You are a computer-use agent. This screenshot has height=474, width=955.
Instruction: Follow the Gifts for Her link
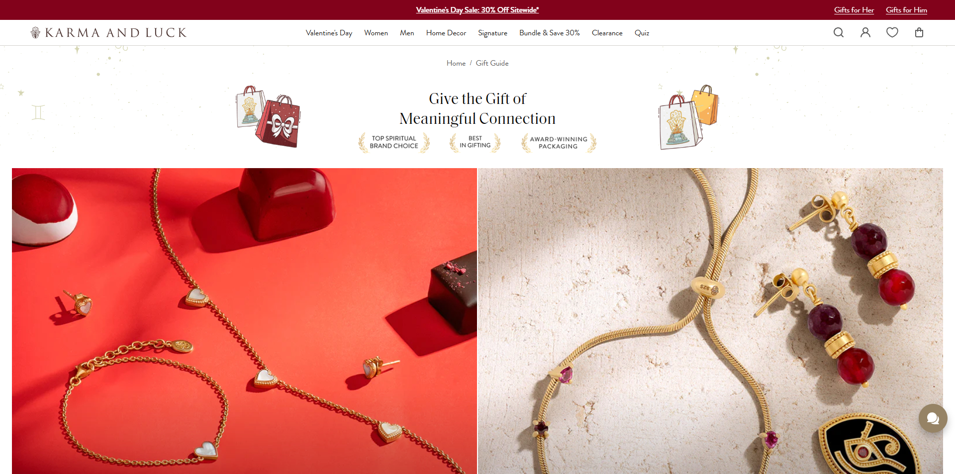tap(854, 10)
